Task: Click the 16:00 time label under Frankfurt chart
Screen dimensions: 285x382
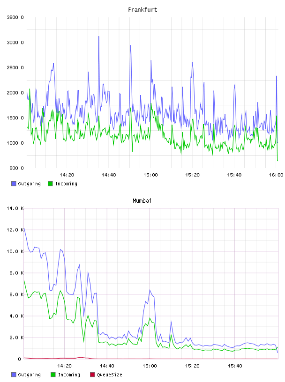Action: click(276, 175)
